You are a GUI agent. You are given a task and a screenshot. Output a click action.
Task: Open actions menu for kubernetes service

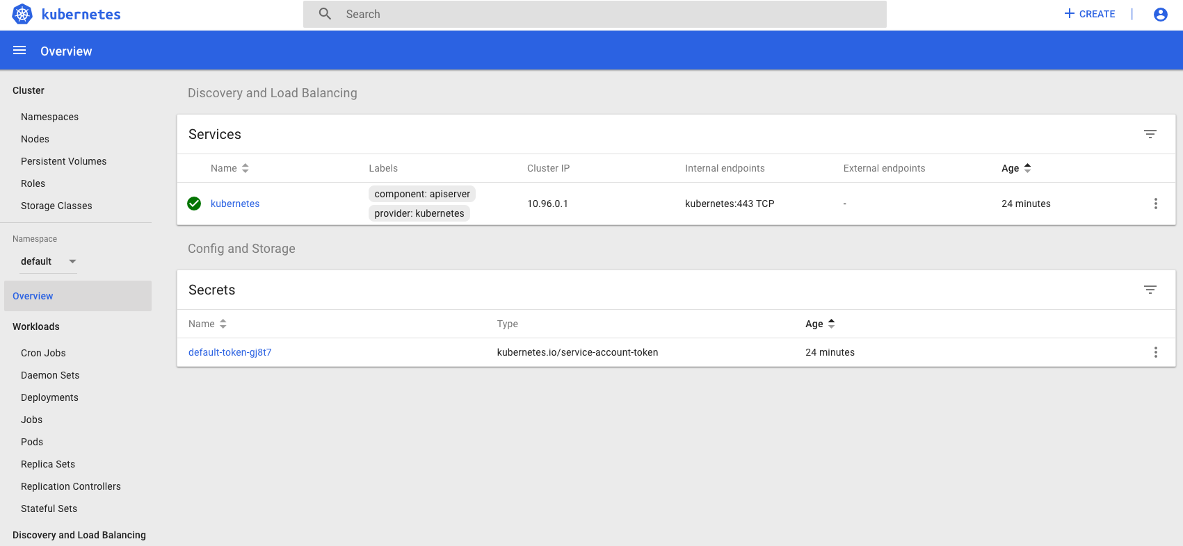1155,204
